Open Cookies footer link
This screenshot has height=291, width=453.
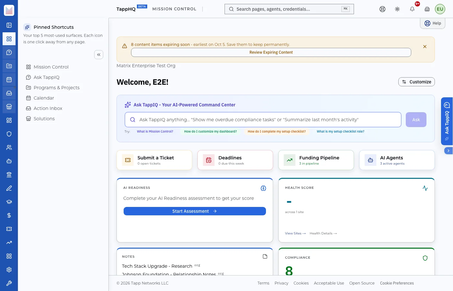301,283
